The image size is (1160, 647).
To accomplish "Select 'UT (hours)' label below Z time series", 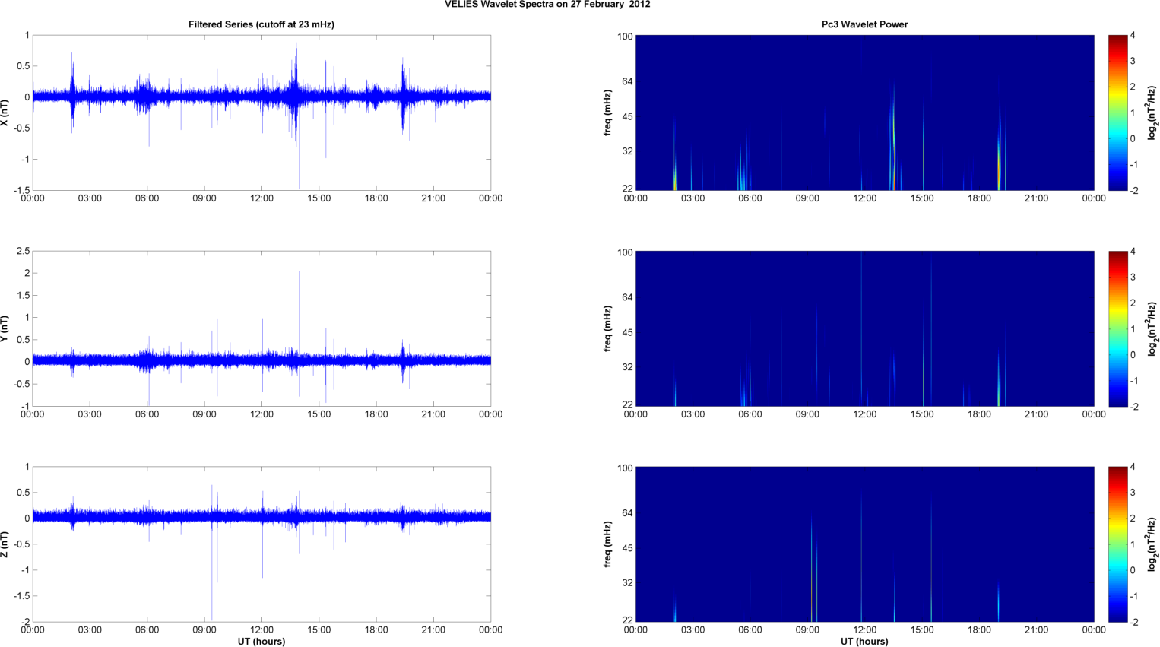I will pos(261,641).
